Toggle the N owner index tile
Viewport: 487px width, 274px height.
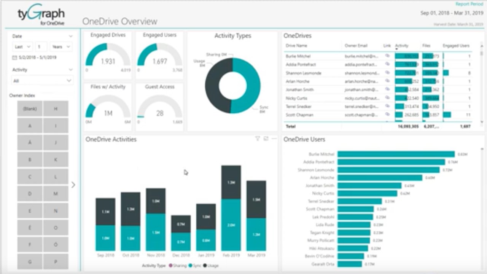(x=56, y=210)
